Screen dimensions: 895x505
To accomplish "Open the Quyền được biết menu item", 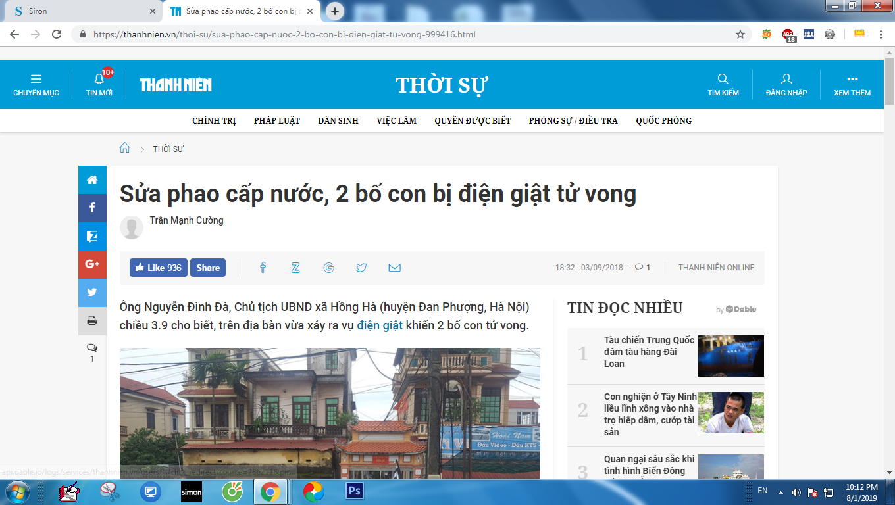I will coord(473,120).
